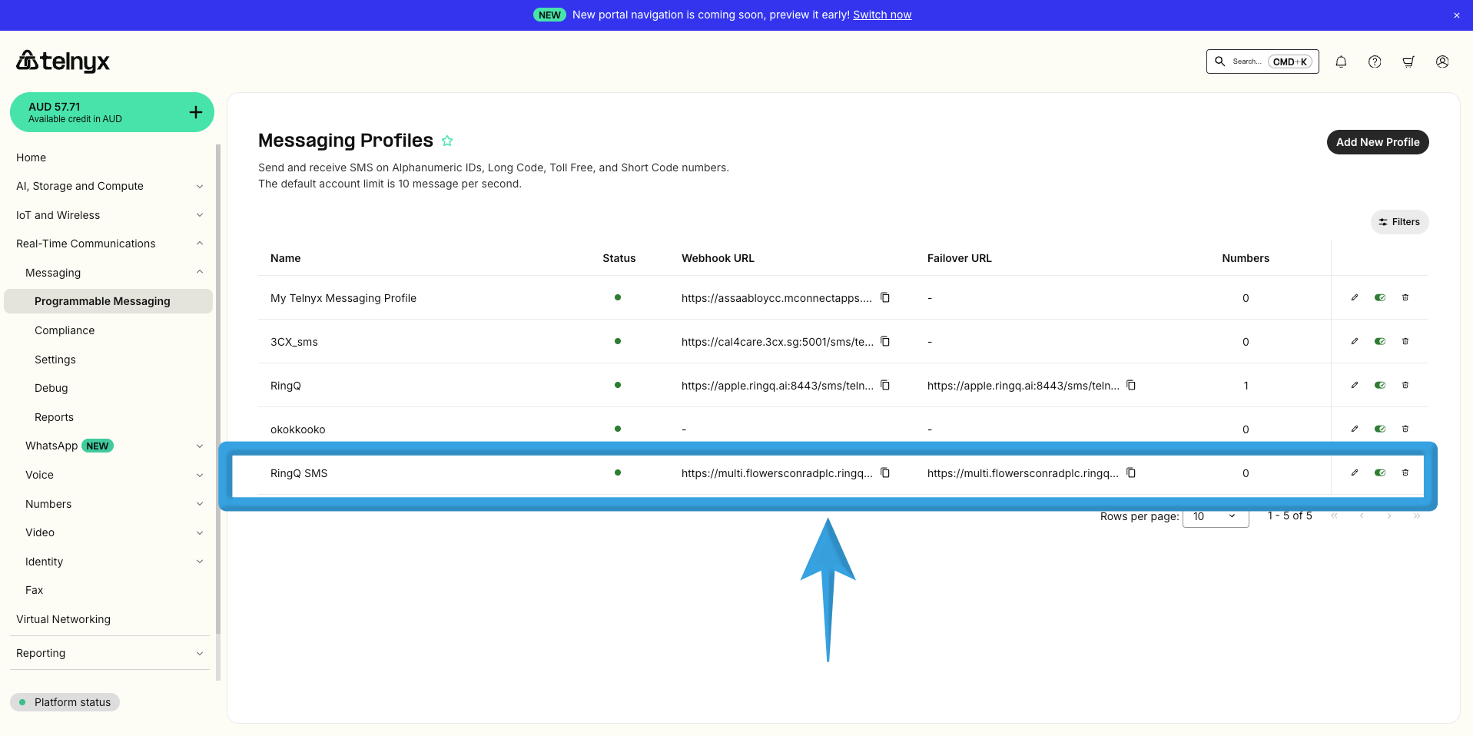Open the Rows per page dropdown
Viewport: 1473px width, 736px height.
point(1215,516)
